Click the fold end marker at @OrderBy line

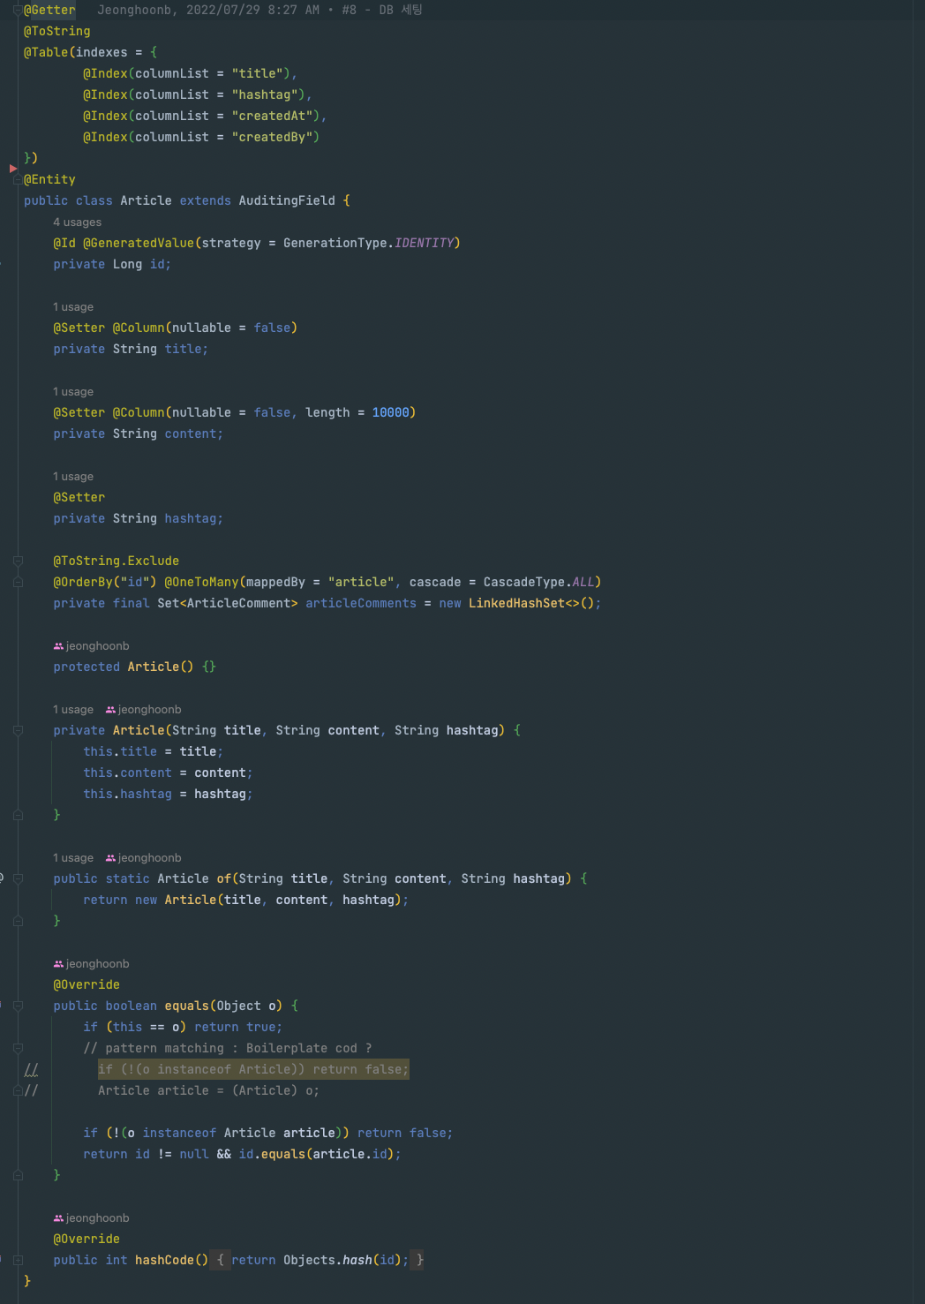coord(18,583)
